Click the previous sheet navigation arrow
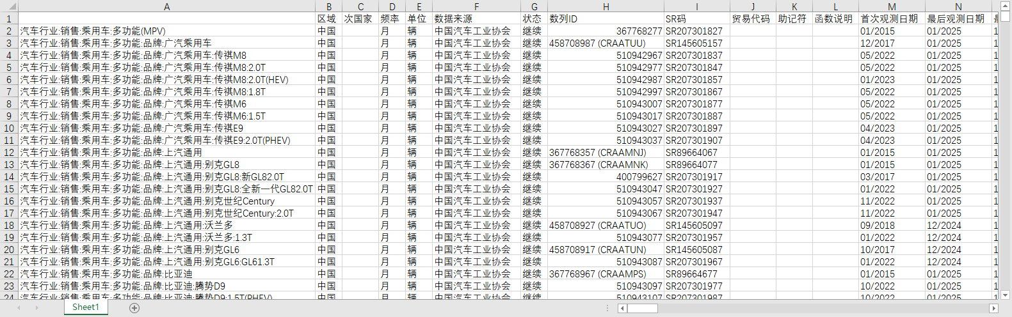This screenshot has width=1012, height=317. [19, 308]
